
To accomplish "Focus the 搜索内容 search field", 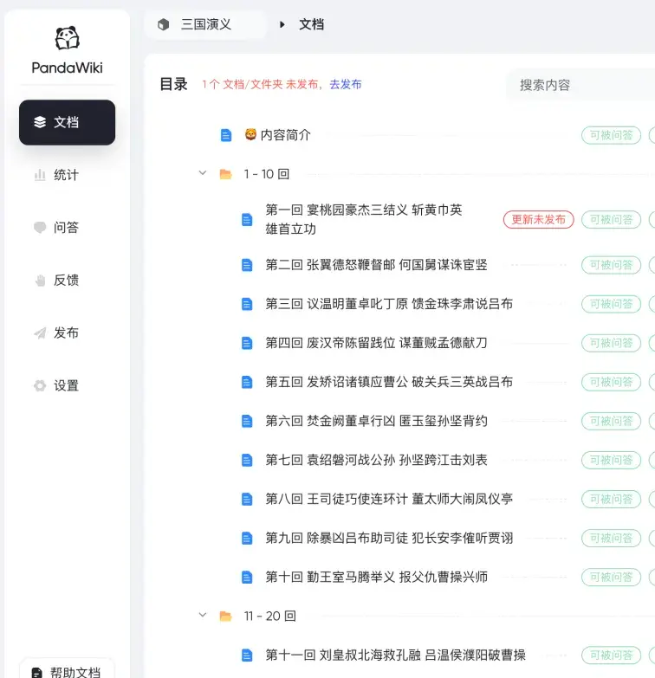I will tap(580, 85).
